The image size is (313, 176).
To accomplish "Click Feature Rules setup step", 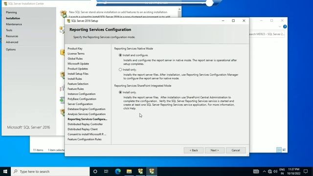I will [76, 89].
